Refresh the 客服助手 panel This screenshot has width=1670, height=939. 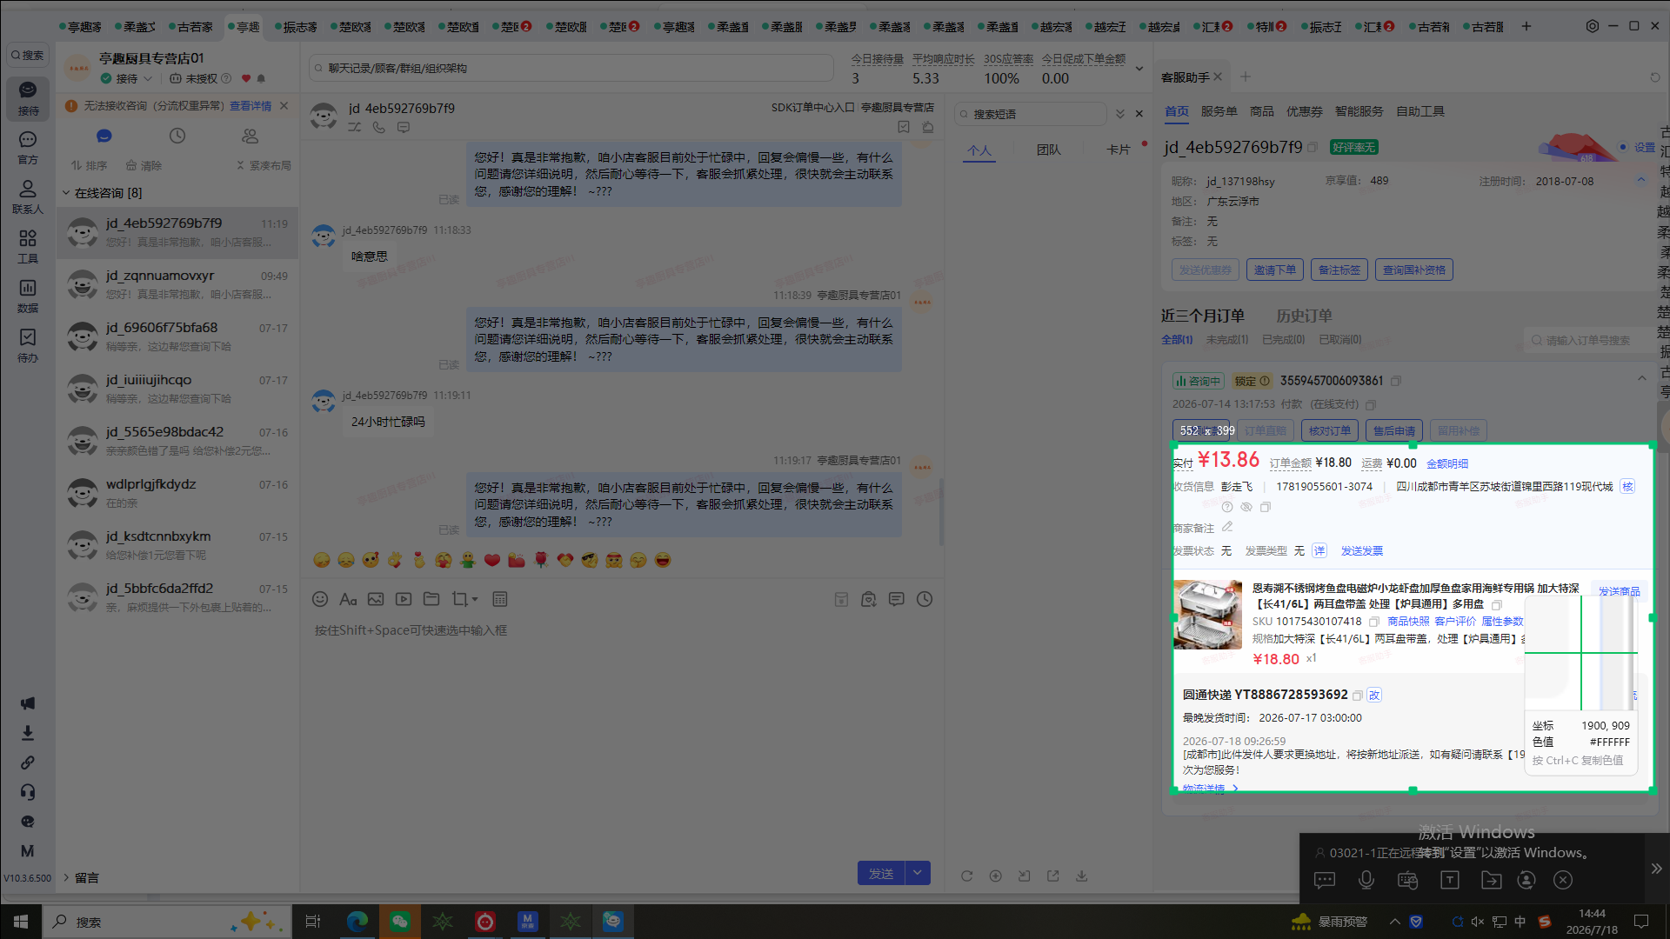(x=1655, y=77)
